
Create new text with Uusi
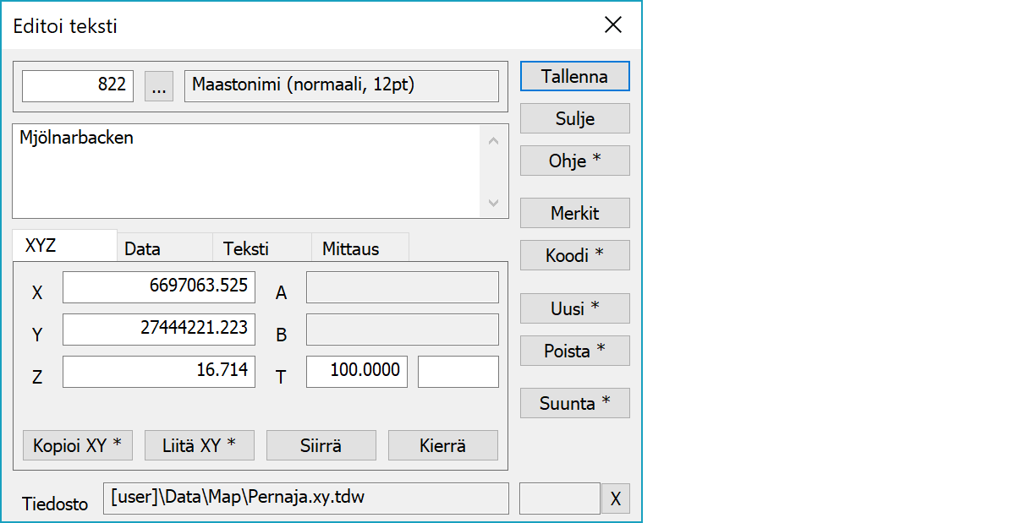pos(574,308)
